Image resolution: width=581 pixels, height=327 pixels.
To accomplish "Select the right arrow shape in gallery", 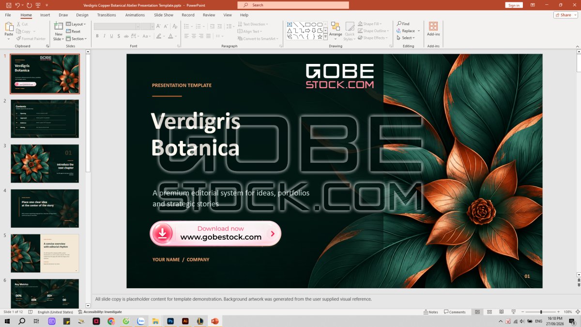I will click(307, 30).
